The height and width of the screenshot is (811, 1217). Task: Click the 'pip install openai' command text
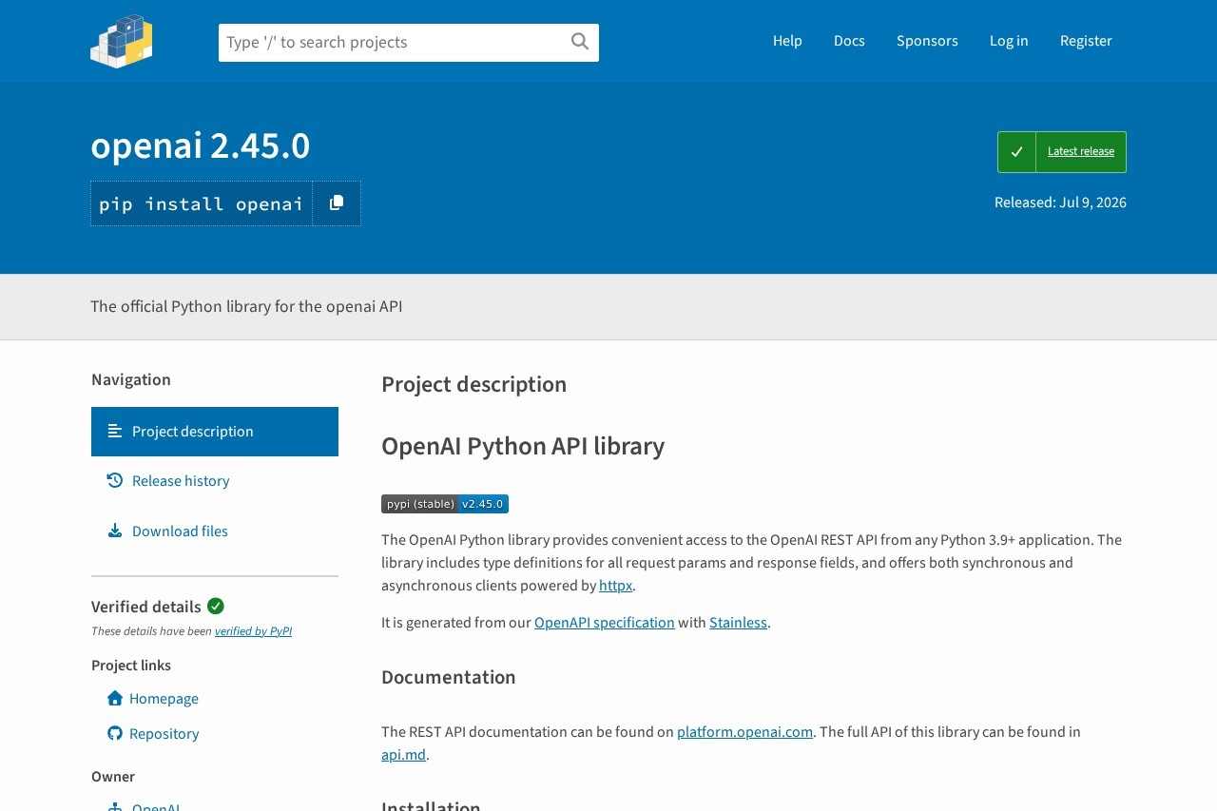(202, 203)
